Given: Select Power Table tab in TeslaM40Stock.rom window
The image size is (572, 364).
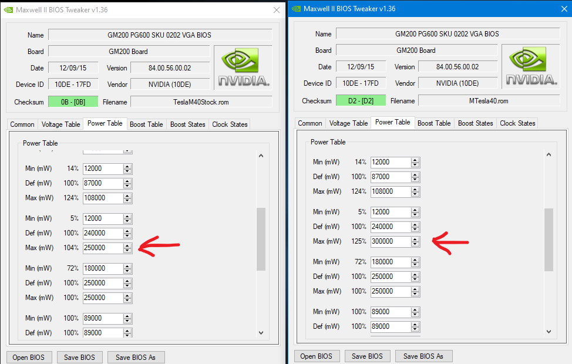Looking at the screenshot, I should click(105, 123).
